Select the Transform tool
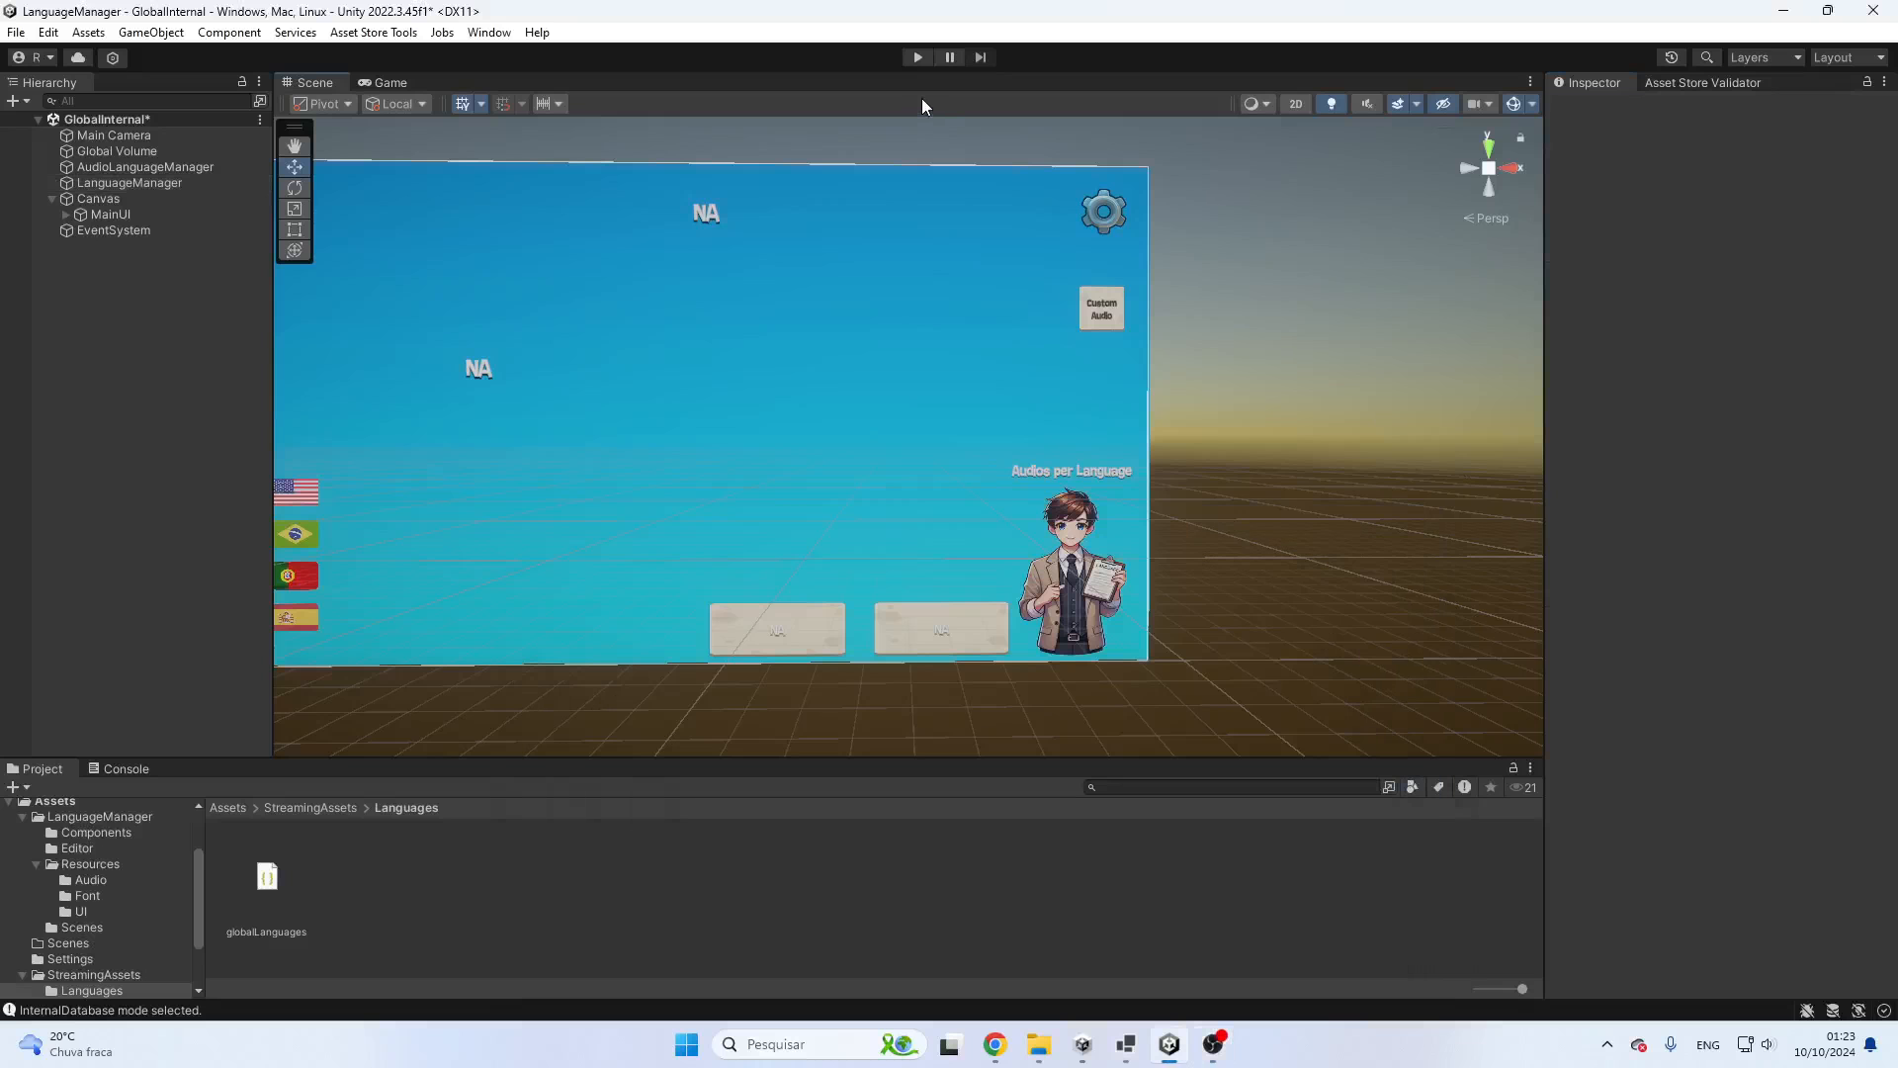The image size is (1898, 1068). point(295,250)
